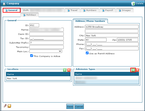The height and width of the screenshot is (111, 145).
Task: Expand the Main Loc. dropdown
Action: tap(46, 51)
